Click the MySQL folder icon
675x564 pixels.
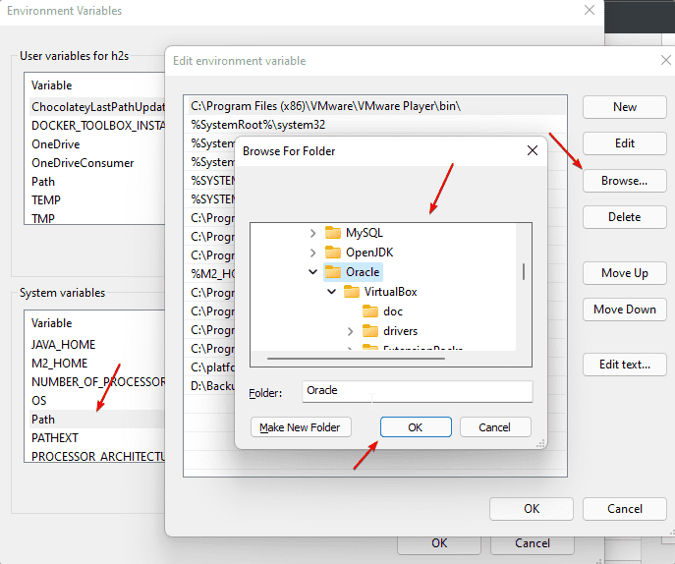[x=333, y=233]
